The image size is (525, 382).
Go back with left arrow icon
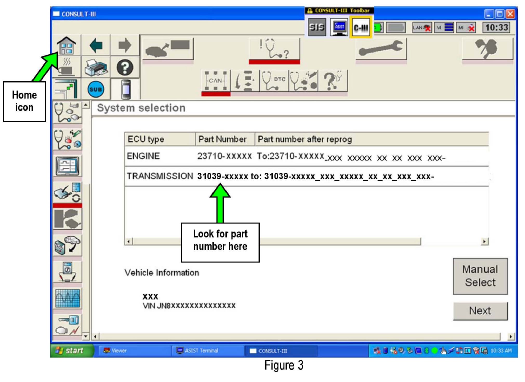pyautogui.click(x=96, y=46)
